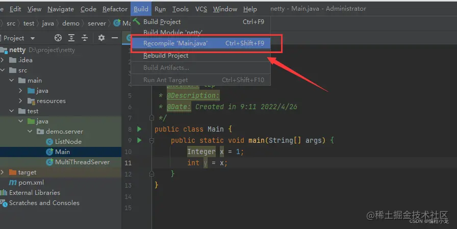
Task: Open the VCS menu
Action: click(201, 9)
